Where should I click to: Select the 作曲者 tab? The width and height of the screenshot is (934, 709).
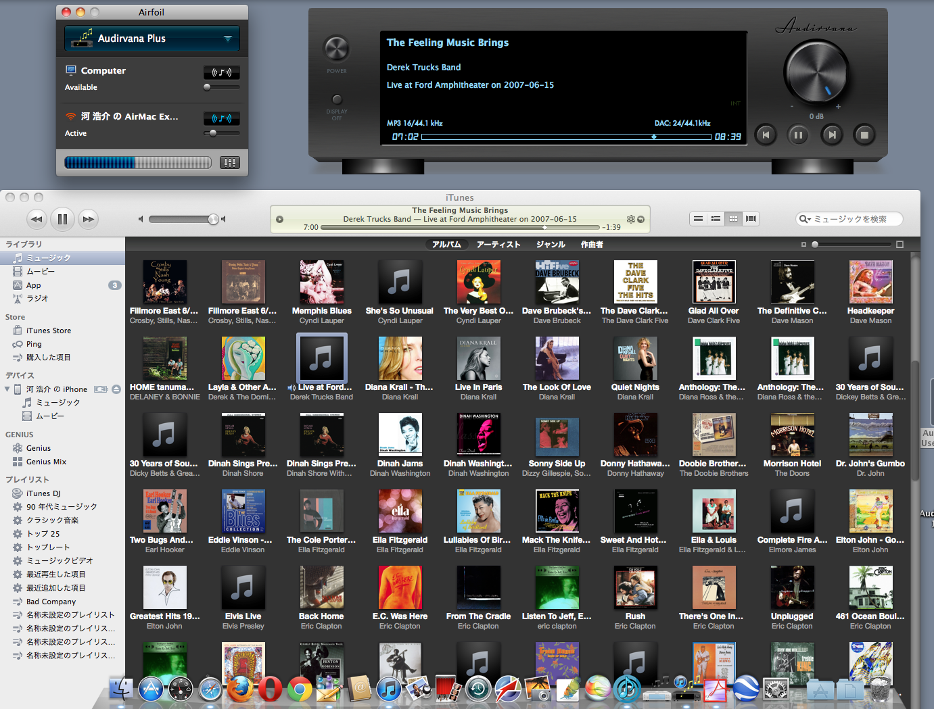click(592, 245)
